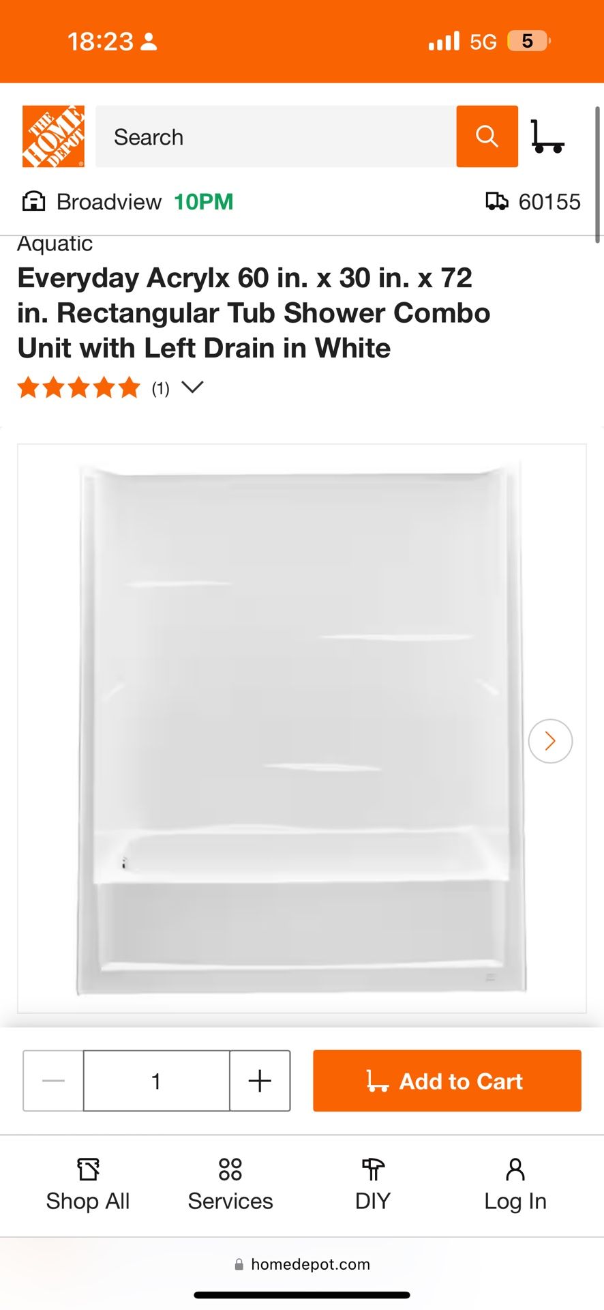Open the shopping cart icon
604x1310 pixels.
click(547, 136)
